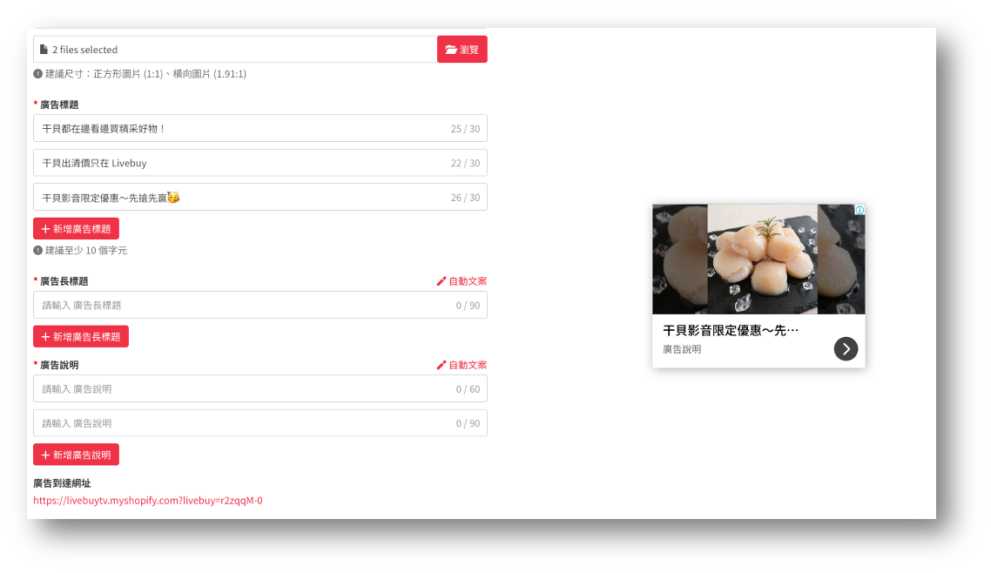Viewport: 991px width, 573px height.
Task: Click the ad preview headline 干貝影音限定優惠
Action: [731, 331]
